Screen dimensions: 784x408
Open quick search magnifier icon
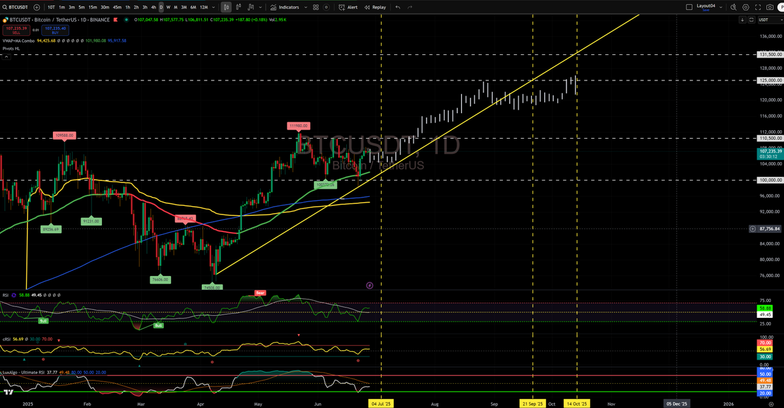(733, 7)
